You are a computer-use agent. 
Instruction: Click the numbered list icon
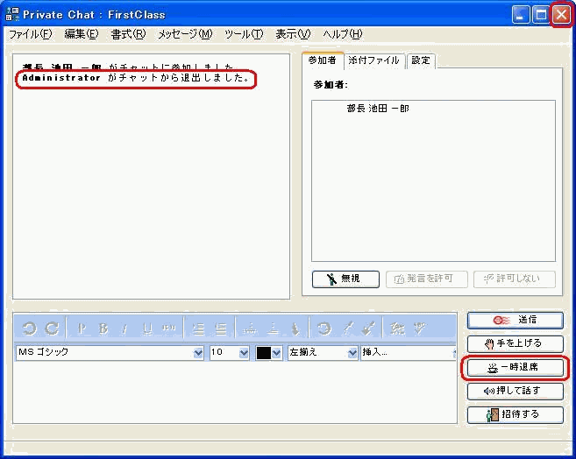[198, 328]
